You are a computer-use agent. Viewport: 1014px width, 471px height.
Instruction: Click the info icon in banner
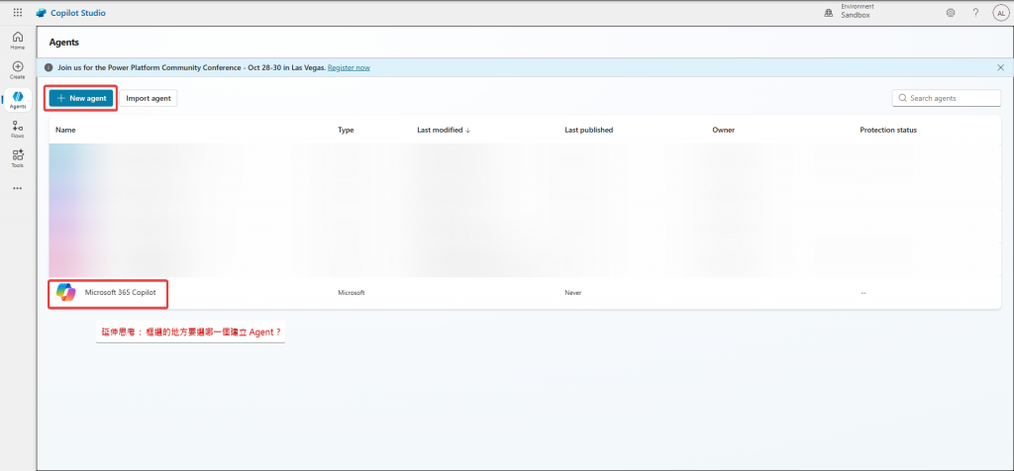50,67
